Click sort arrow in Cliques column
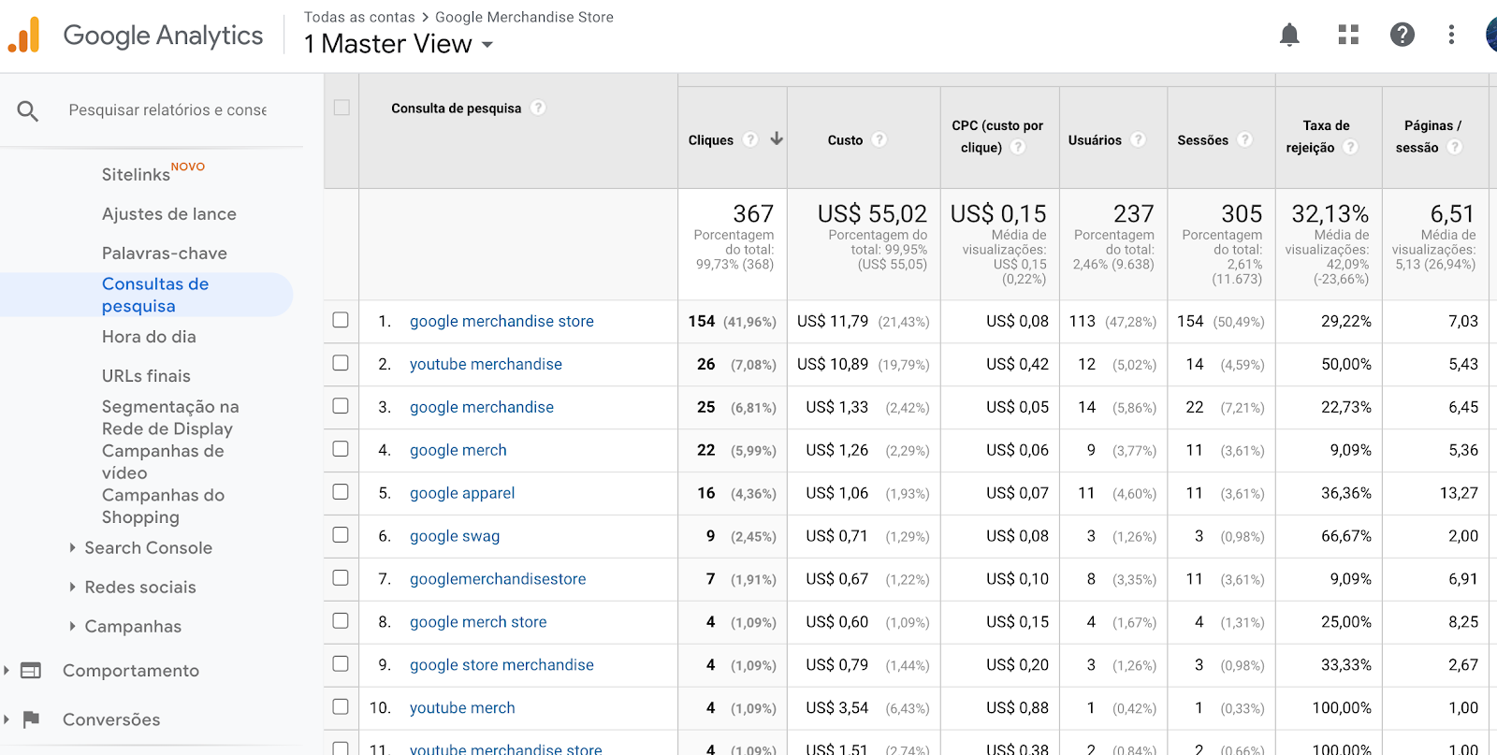 tap(777, 138)
